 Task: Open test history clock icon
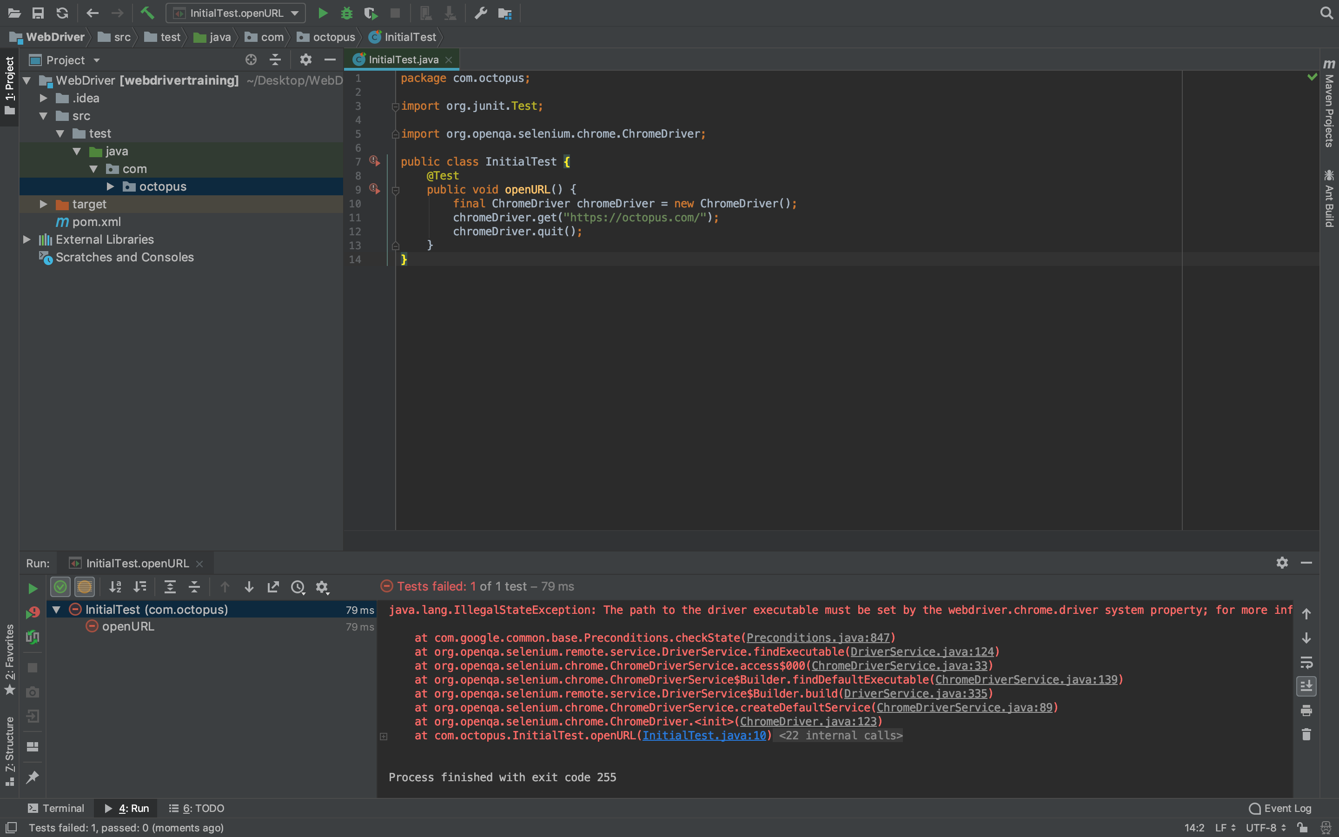(x=298, y=587)
